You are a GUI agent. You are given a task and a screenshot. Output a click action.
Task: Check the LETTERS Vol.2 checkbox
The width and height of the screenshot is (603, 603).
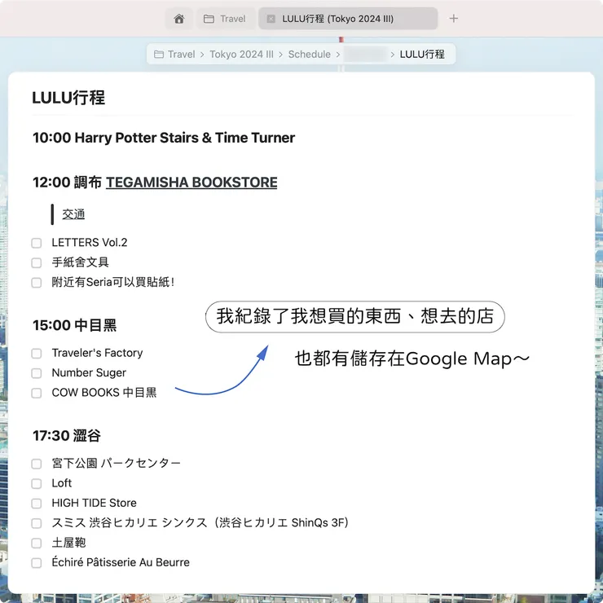coord(37,243)
